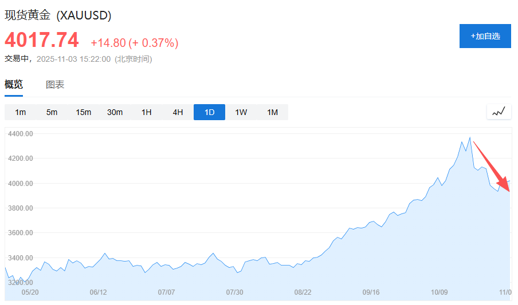Click the price peak on the chart

coord(470,137)
